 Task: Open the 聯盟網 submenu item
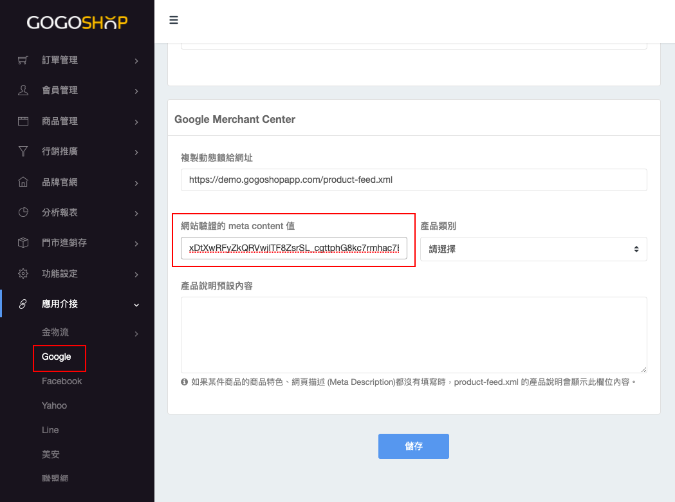point(55,478)
